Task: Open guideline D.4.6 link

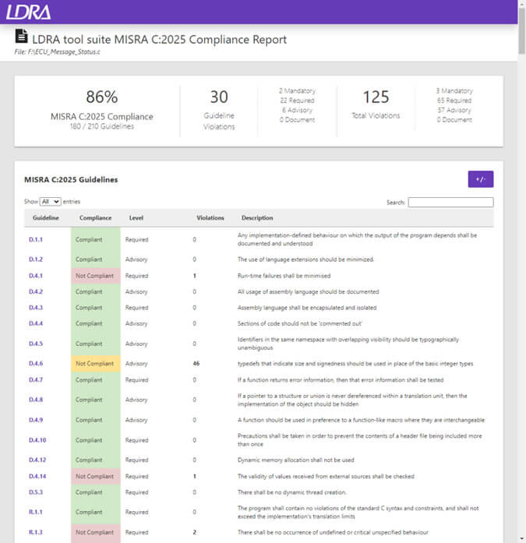Action: [x=36, y=364]
